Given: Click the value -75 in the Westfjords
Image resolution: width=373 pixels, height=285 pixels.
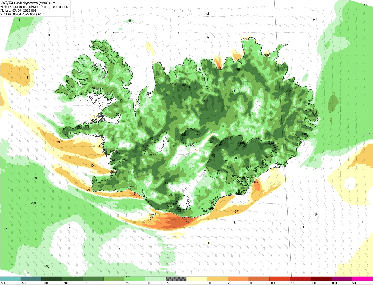Looking at the screenshot, I should pos(93,88).
